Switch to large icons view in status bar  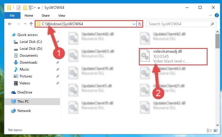(216, 130)
